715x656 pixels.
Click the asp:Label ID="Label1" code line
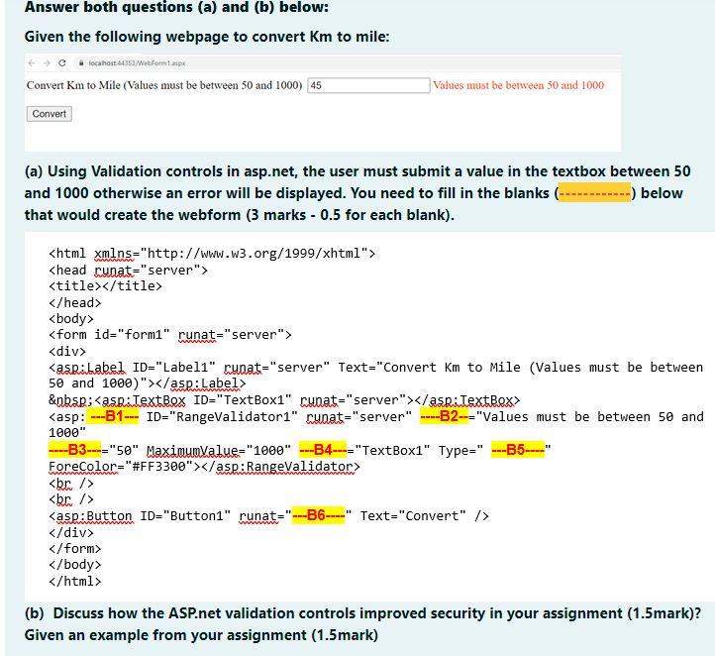click(375, 375)
